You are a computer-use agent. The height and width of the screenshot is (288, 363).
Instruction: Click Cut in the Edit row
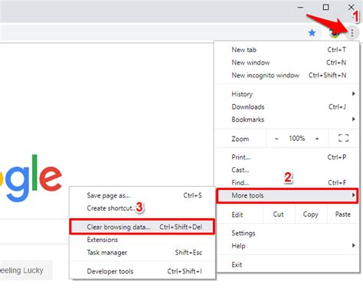279,214
